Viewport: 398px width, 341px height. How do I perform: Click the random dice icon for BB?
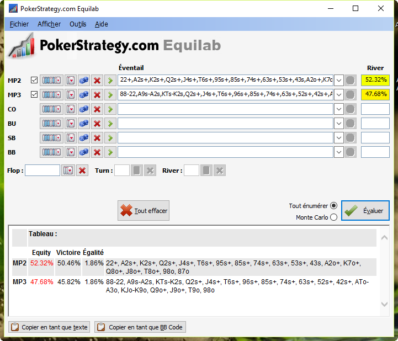(84, 152)
